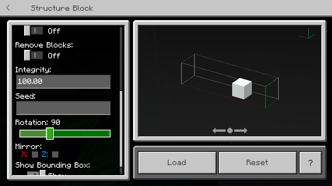The image size is (332, 186).
Task: Click the XYZ axis gizmo in preview
Action: pyautogui.click(x=307, y=34)
